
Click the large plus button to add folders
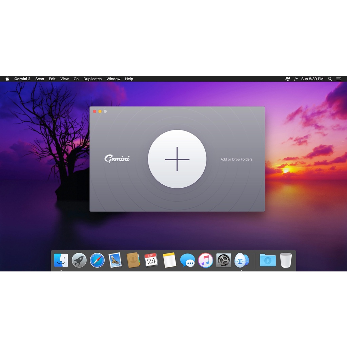click(x=177, y=159)
